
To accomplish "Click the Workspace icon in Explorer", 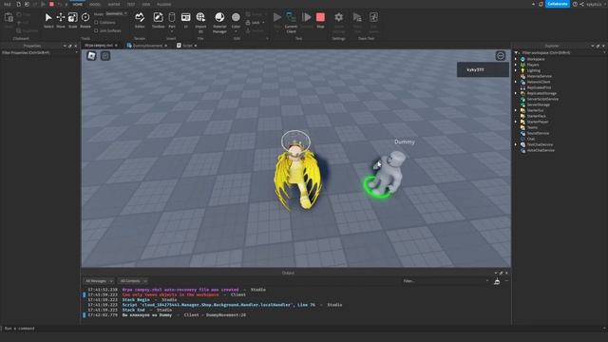I will coord(522,59).
